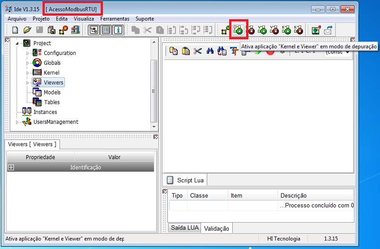Open project folder icon
The image size is (380, 249).
coord(27,30)
